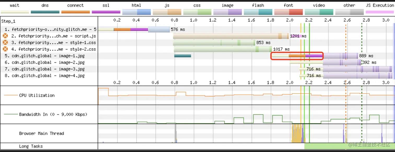395x152 pixels.
Task: Click the font legend color bar
Action: [x=289, y=12]
